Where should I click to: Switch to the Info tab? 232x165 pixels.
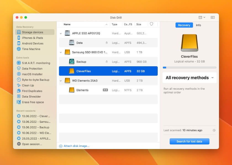[x=198, y=25]
